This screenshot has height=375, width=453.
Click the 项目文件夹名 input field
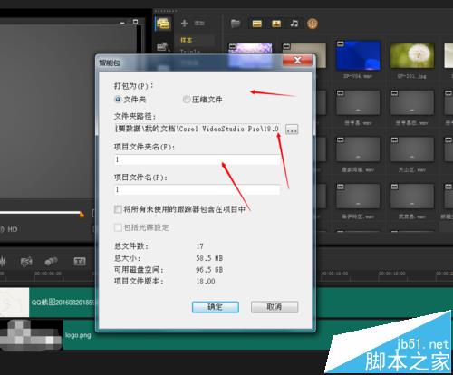click(x=198, y=159)
